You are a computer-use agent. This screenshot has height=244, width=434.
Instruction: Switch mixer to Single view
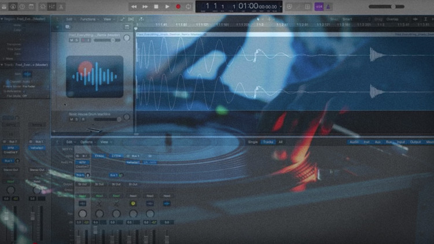[x=253, y=142]
